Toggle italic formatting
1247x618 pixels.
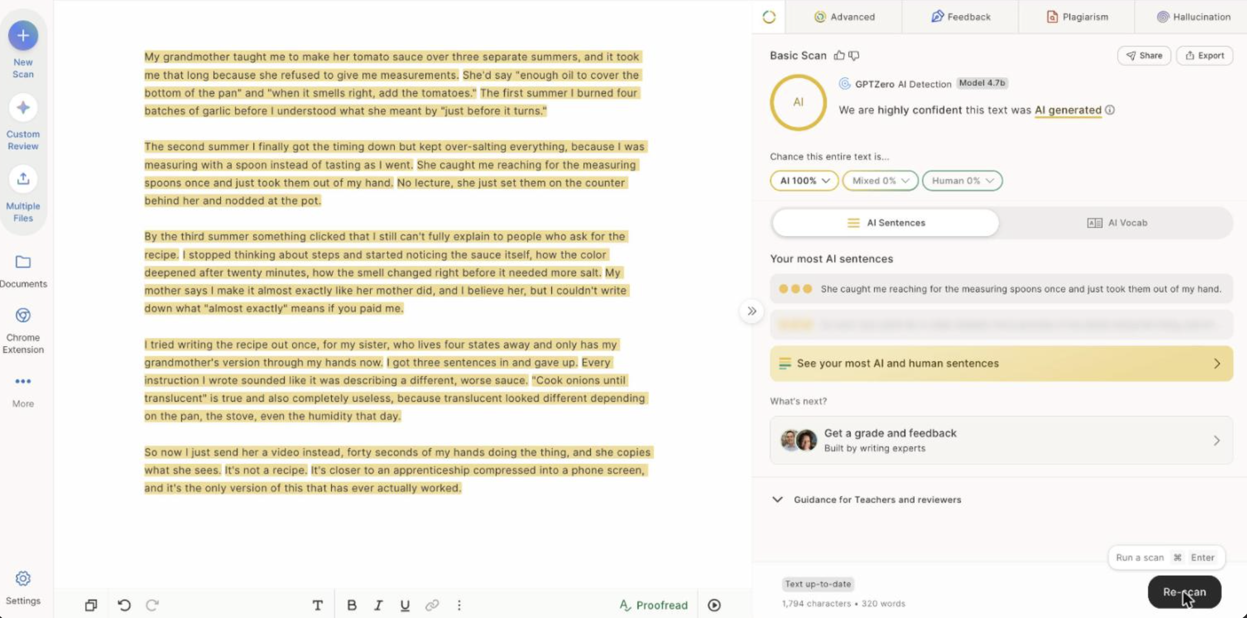coord(378,605)
